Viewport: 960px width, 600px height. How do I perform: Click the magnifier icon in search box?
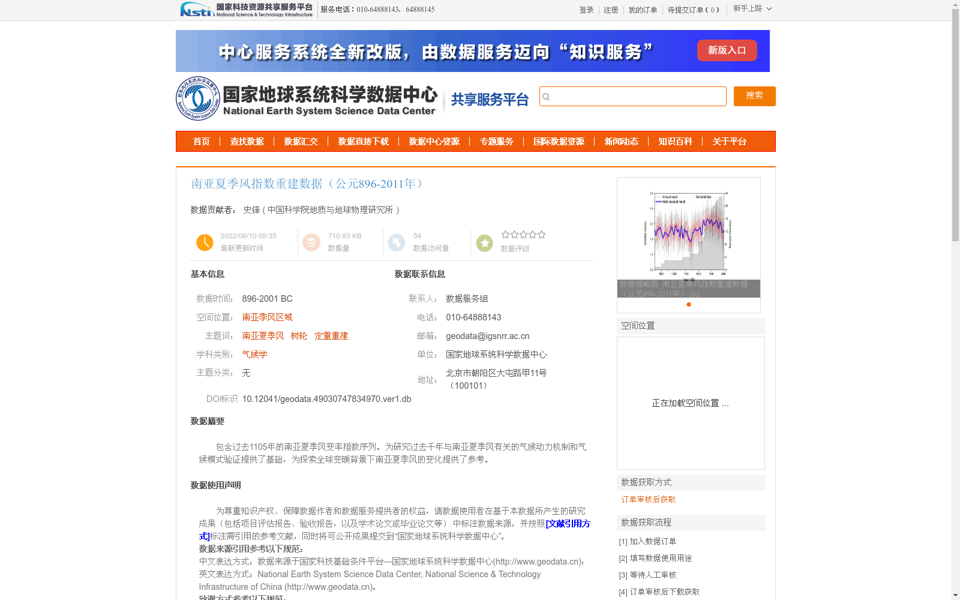click(546, 97)
